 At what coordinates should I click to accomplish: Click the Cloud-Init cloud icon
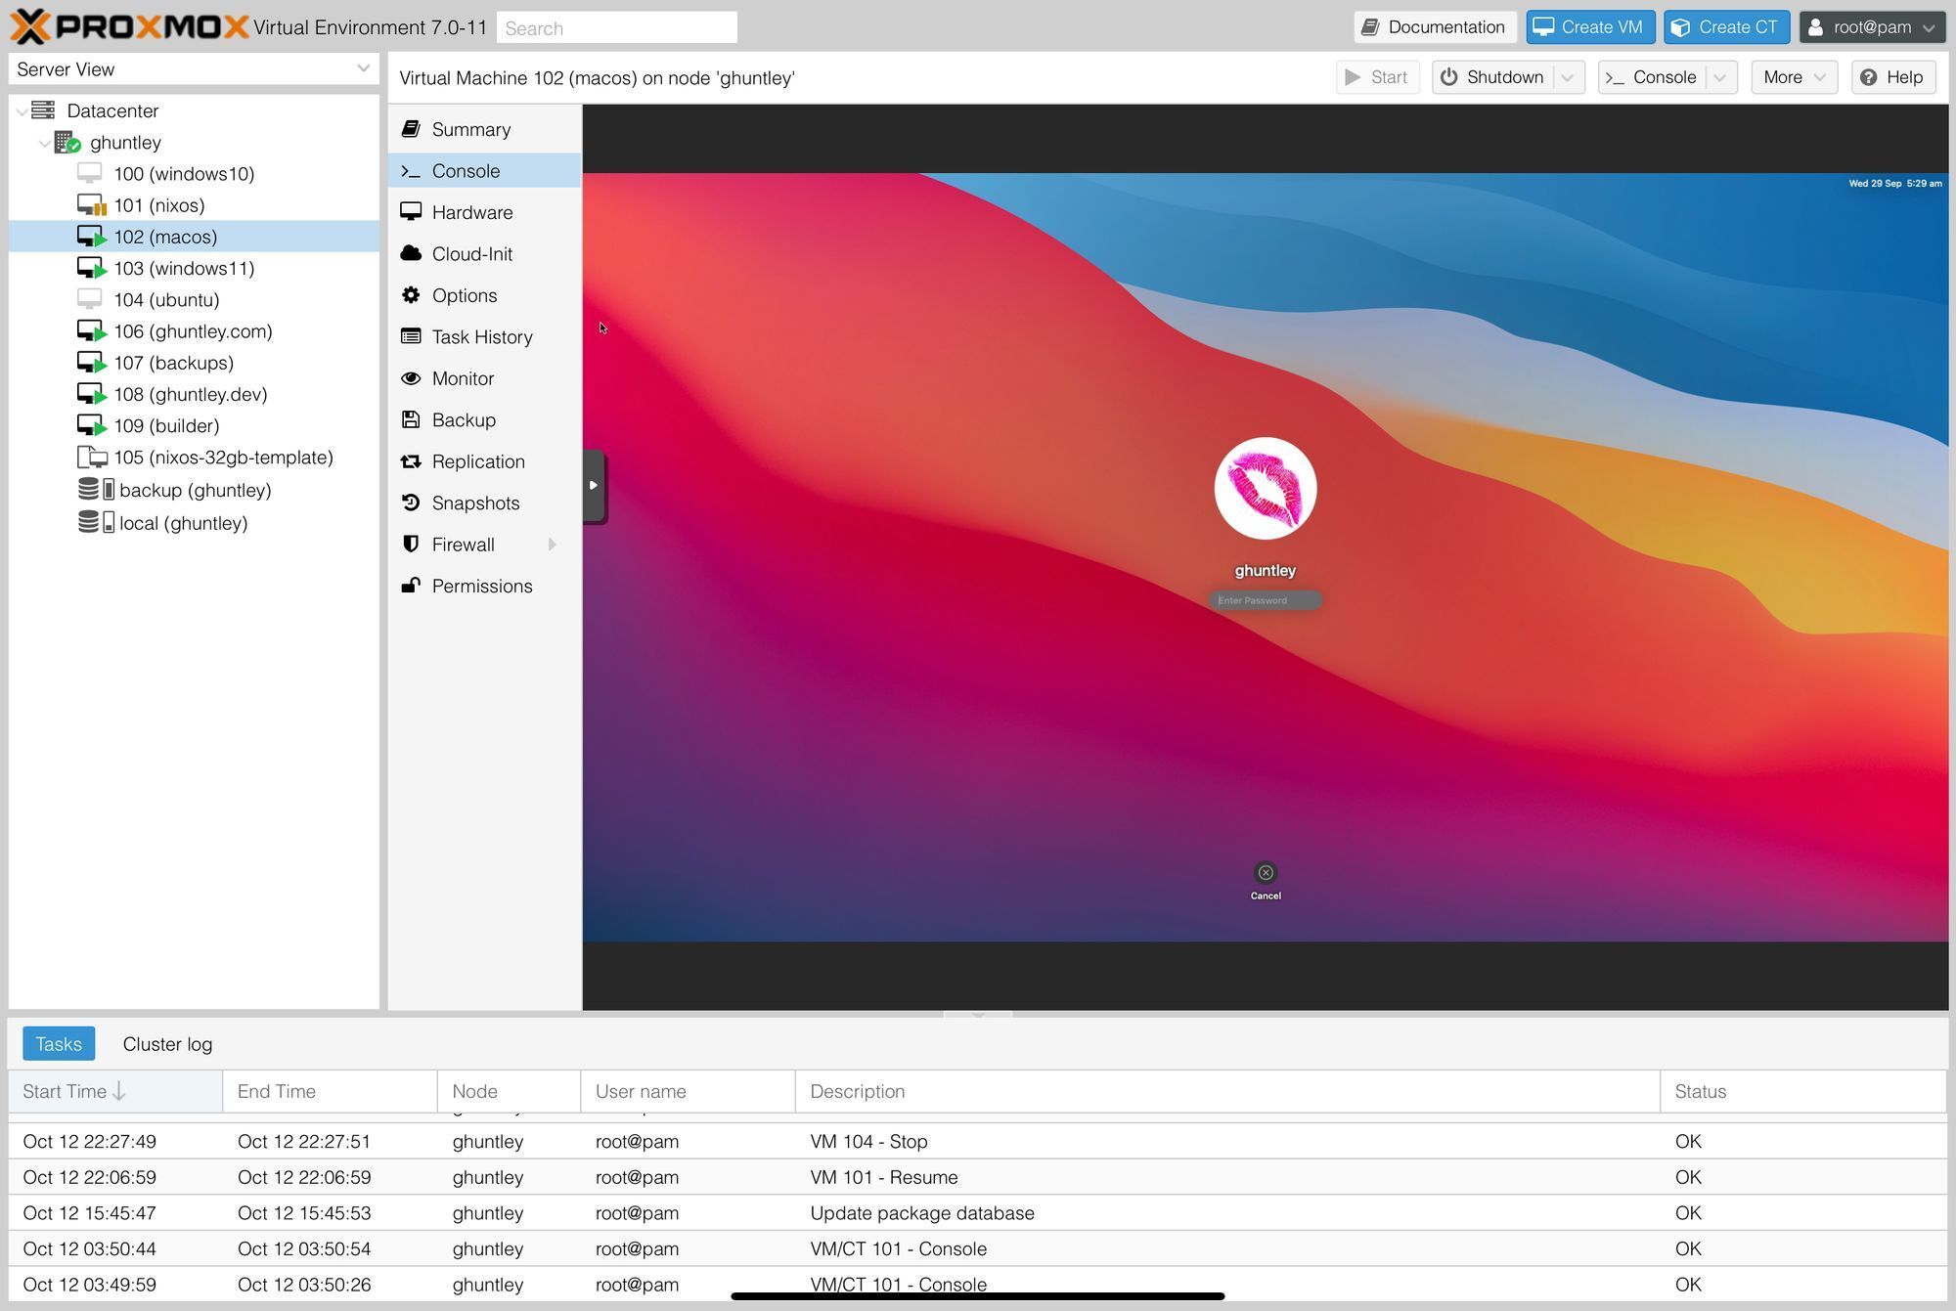click(x=411, y=253)
